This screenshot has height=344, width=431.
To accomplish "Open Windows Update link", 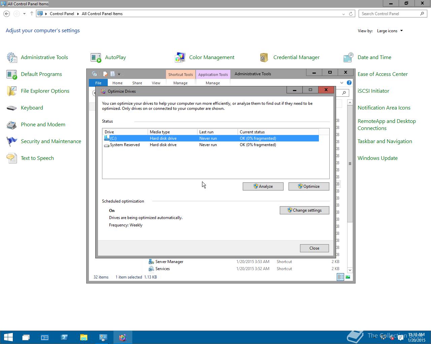I will pyautogui.click(x=377, y=158).
